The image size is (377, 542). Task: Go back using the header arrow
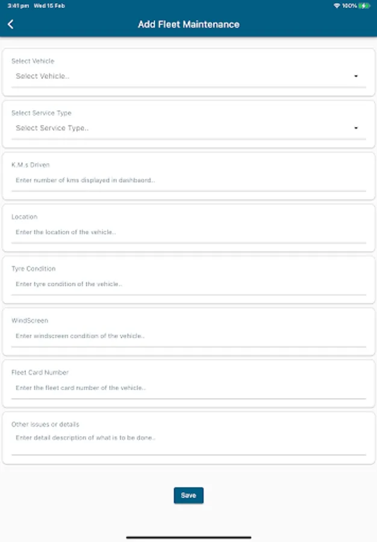tap(11, 25)
